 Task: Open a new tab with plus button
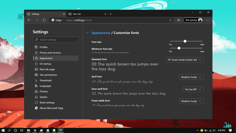tap(111, 14)
